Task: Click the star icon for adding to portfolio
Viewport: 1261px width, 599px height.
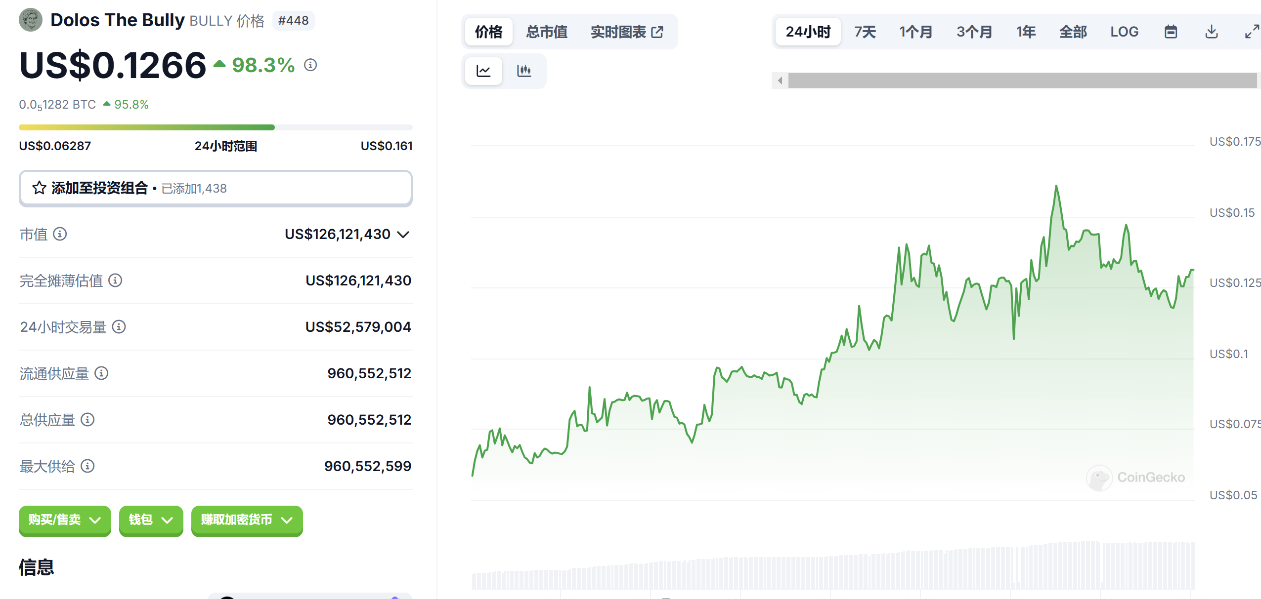Action: coord(40,188)
